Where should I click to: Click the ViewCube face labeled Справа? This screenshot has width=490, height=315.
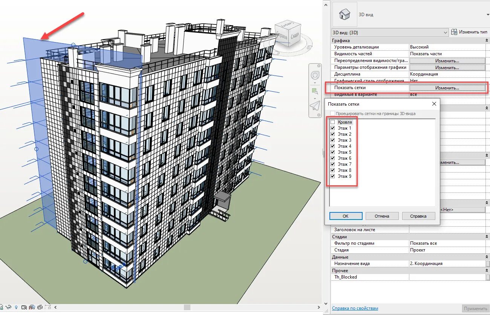point(283,36)
